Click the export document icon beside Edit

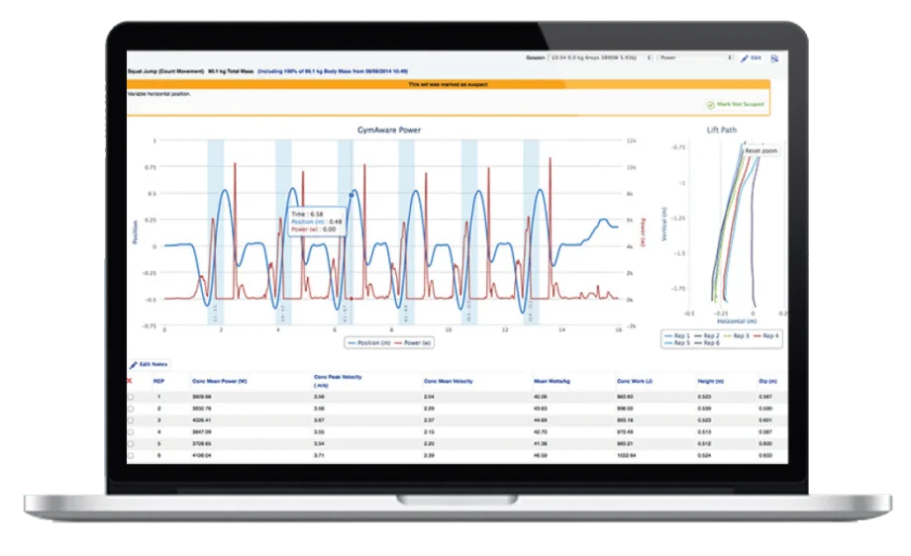click(x=774, y=58)
